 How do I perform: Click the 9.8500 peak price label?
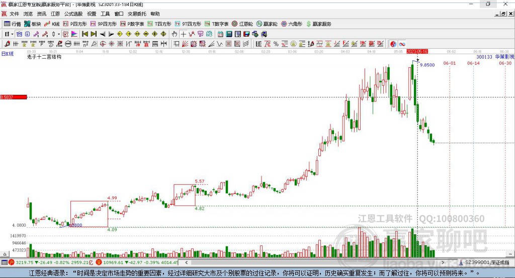coord(427,65)
